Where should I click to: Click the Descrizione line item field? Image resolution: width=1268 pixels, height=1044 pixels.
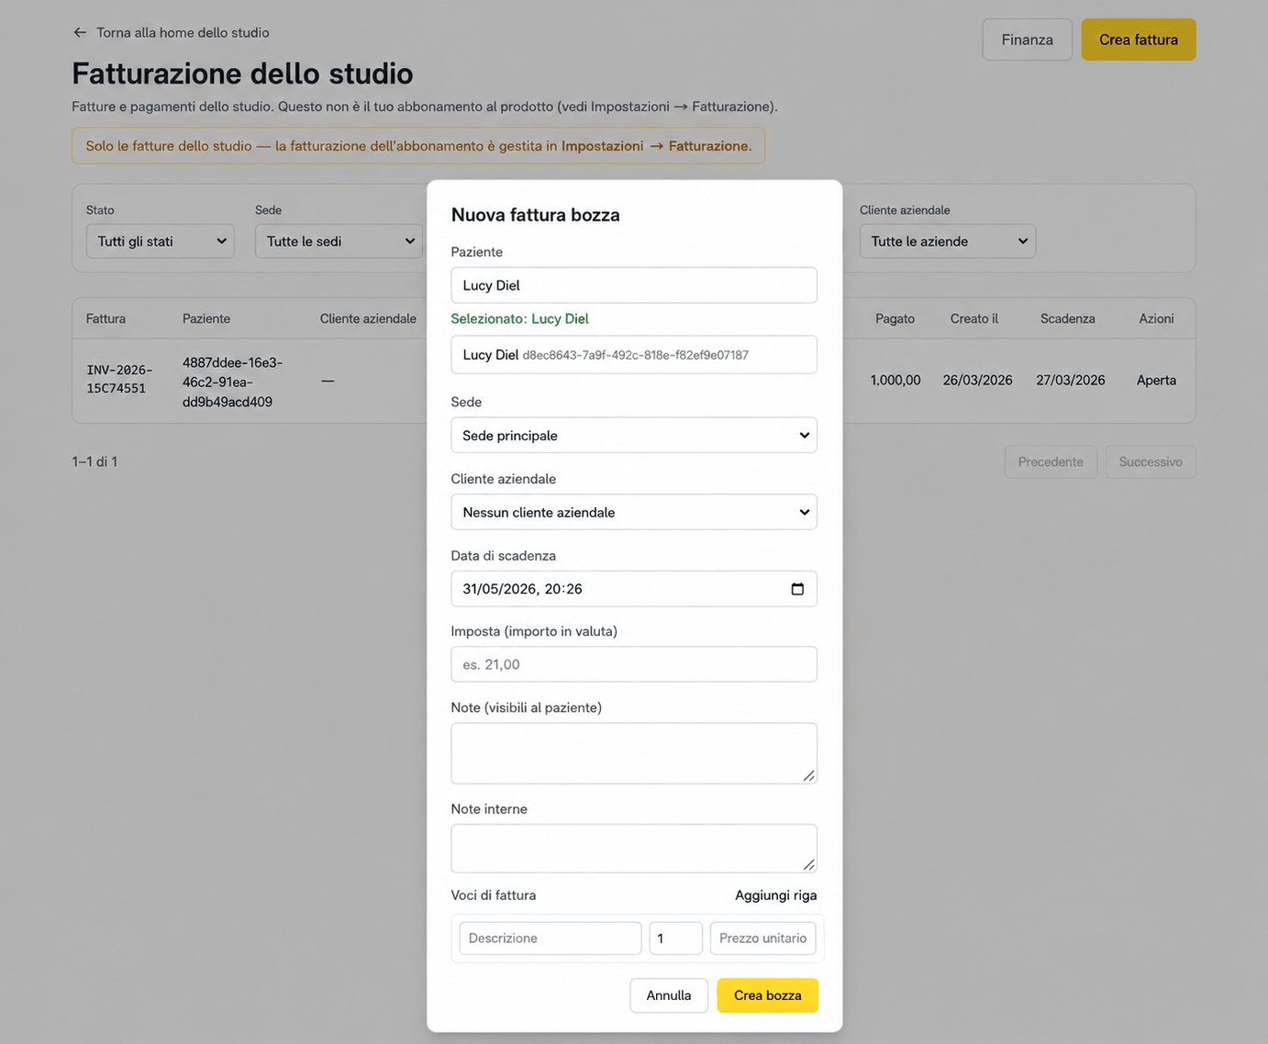pos(551,938)
